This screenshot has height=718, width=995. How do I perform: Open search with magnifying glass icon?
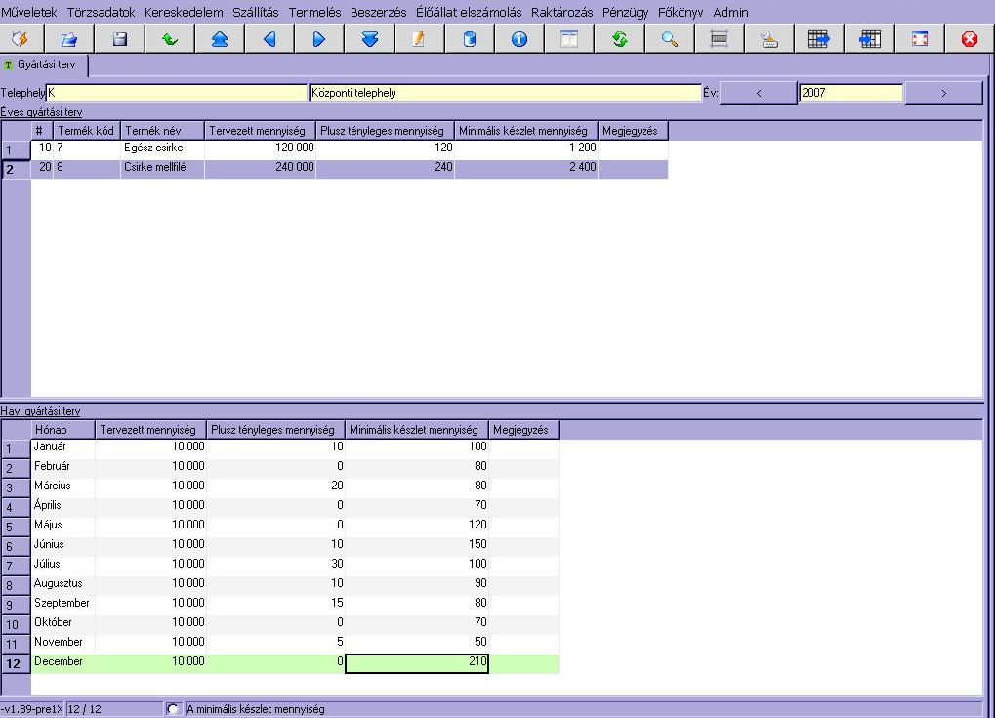pos(669,39)
